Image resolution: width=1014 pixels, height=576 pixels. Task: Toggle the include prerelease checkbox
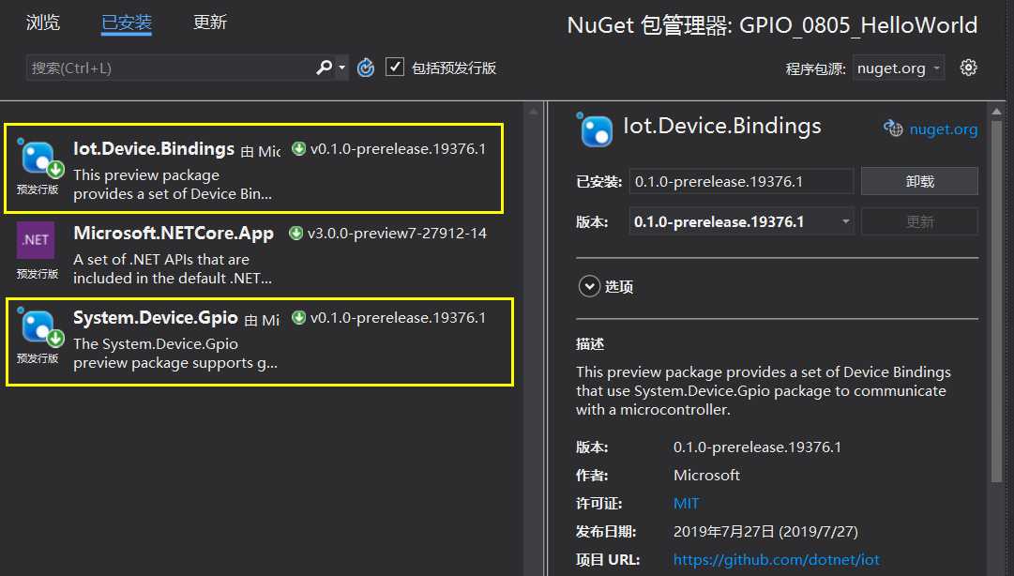[395, 67]
